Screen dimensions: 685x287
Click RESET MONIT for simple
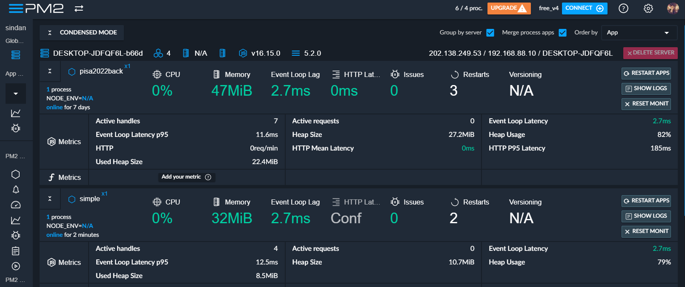[x=646, y=231]
